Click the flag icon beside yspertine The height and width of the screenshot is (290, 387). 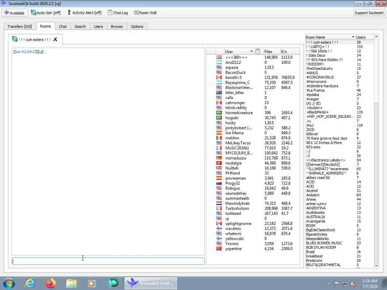[x=219, y=249]
